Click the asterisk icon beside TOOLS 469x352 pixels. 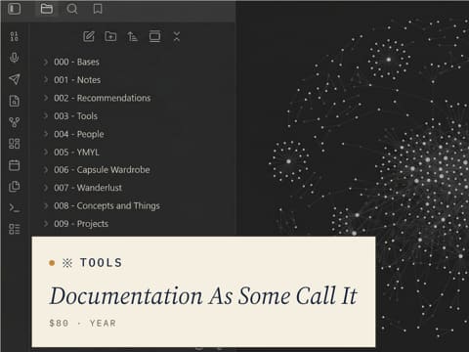pyautogui.click(x=67, y=263)
